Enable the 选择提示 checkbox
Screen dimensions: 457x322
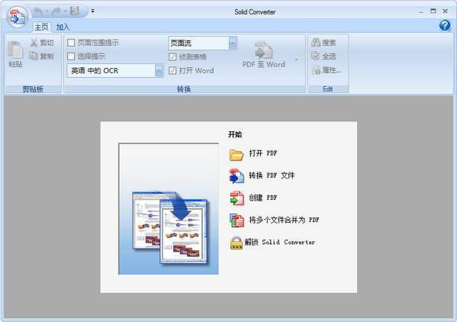pyautogui.click(x=71, y=56)
